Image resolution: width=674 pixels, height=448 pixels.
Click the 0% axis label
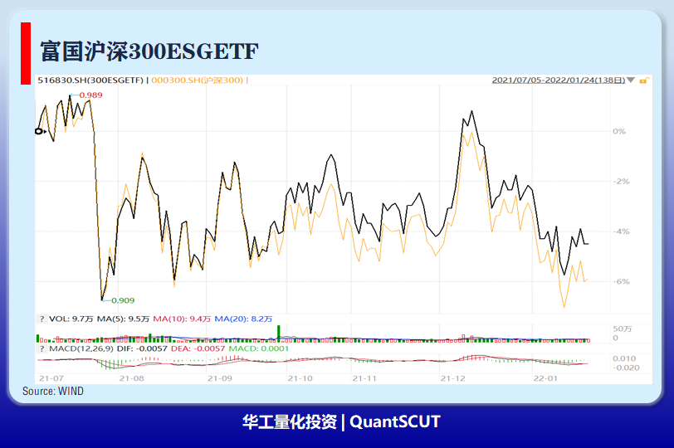pyautogui.click(x=619, y=131)
